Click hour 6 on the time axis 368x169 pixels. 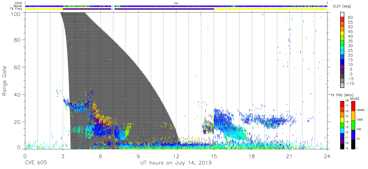click(100, 156)
